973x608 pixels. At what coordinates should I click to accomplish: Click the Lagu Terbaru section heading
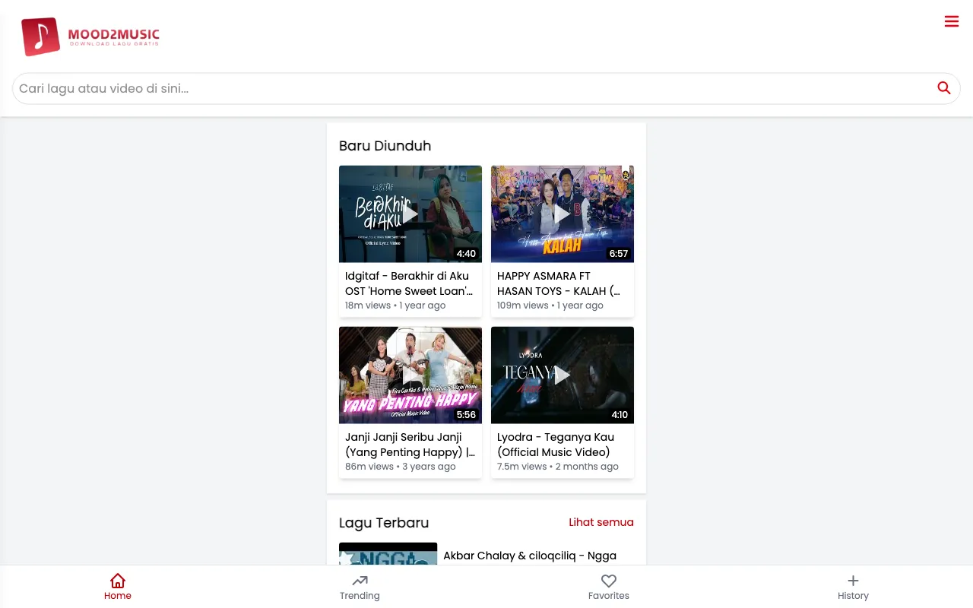(x=384, y=523)
